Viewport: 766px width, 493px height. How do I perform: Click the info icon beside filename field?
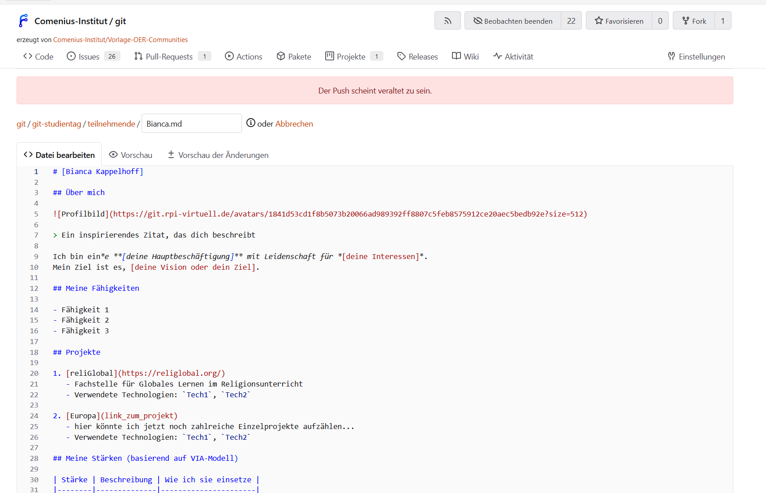251,123
